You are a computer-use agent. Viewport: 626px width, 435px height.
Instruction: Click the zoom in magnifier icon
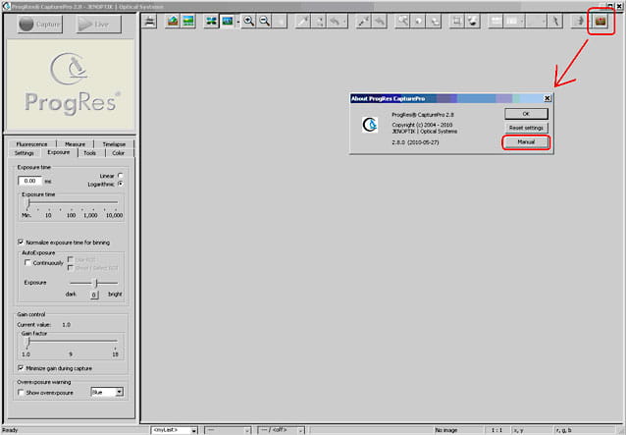248,21
